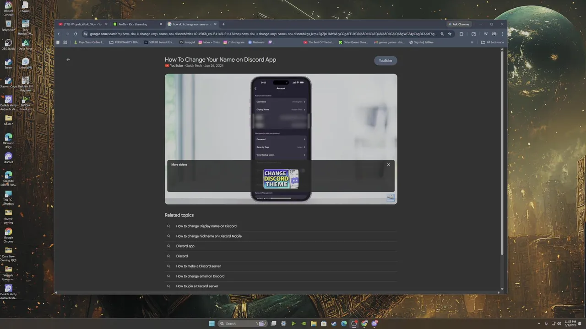Click the taskbar Search box

tap(243, 324)
